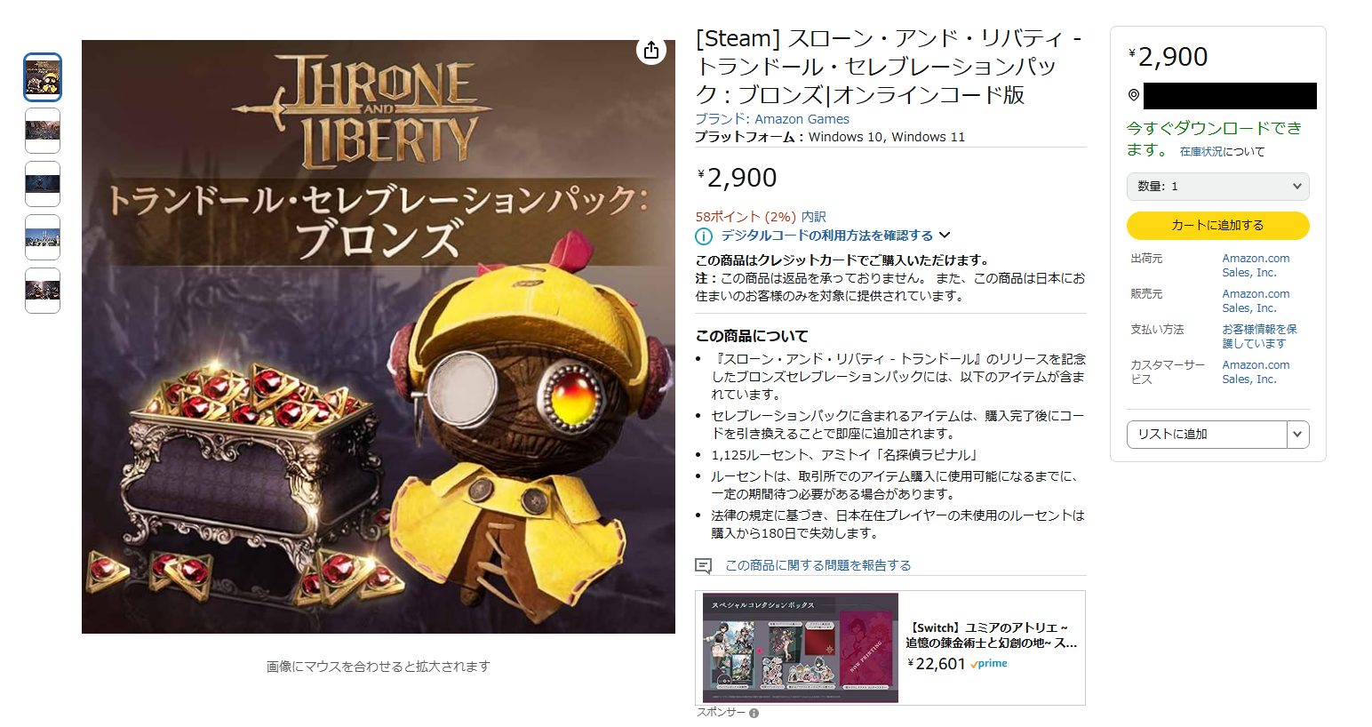Add item with カートに追加する button
The width and height of the screenshot is (1372, 727).
point(1217,225)
